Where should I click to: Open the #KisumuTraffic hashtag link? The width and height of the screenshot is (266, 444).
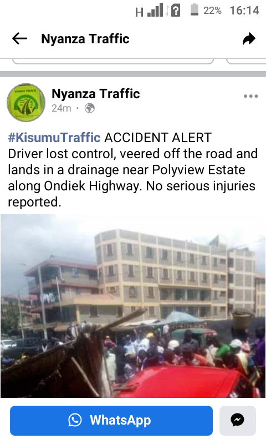click(x=54, y=138)
